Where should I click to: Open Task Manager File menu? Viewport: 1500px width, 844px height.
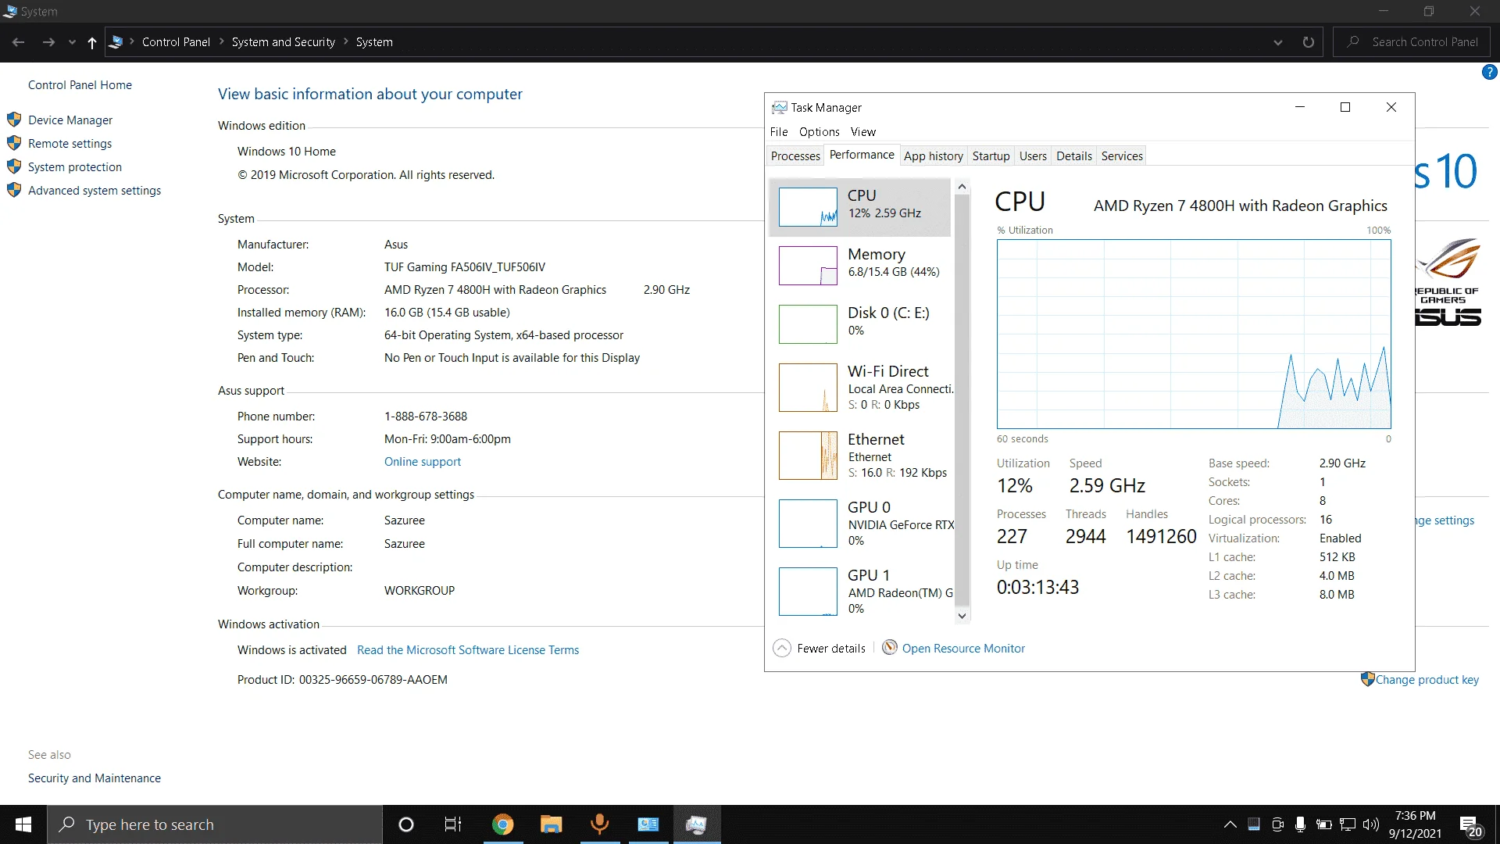pos(779,131)
